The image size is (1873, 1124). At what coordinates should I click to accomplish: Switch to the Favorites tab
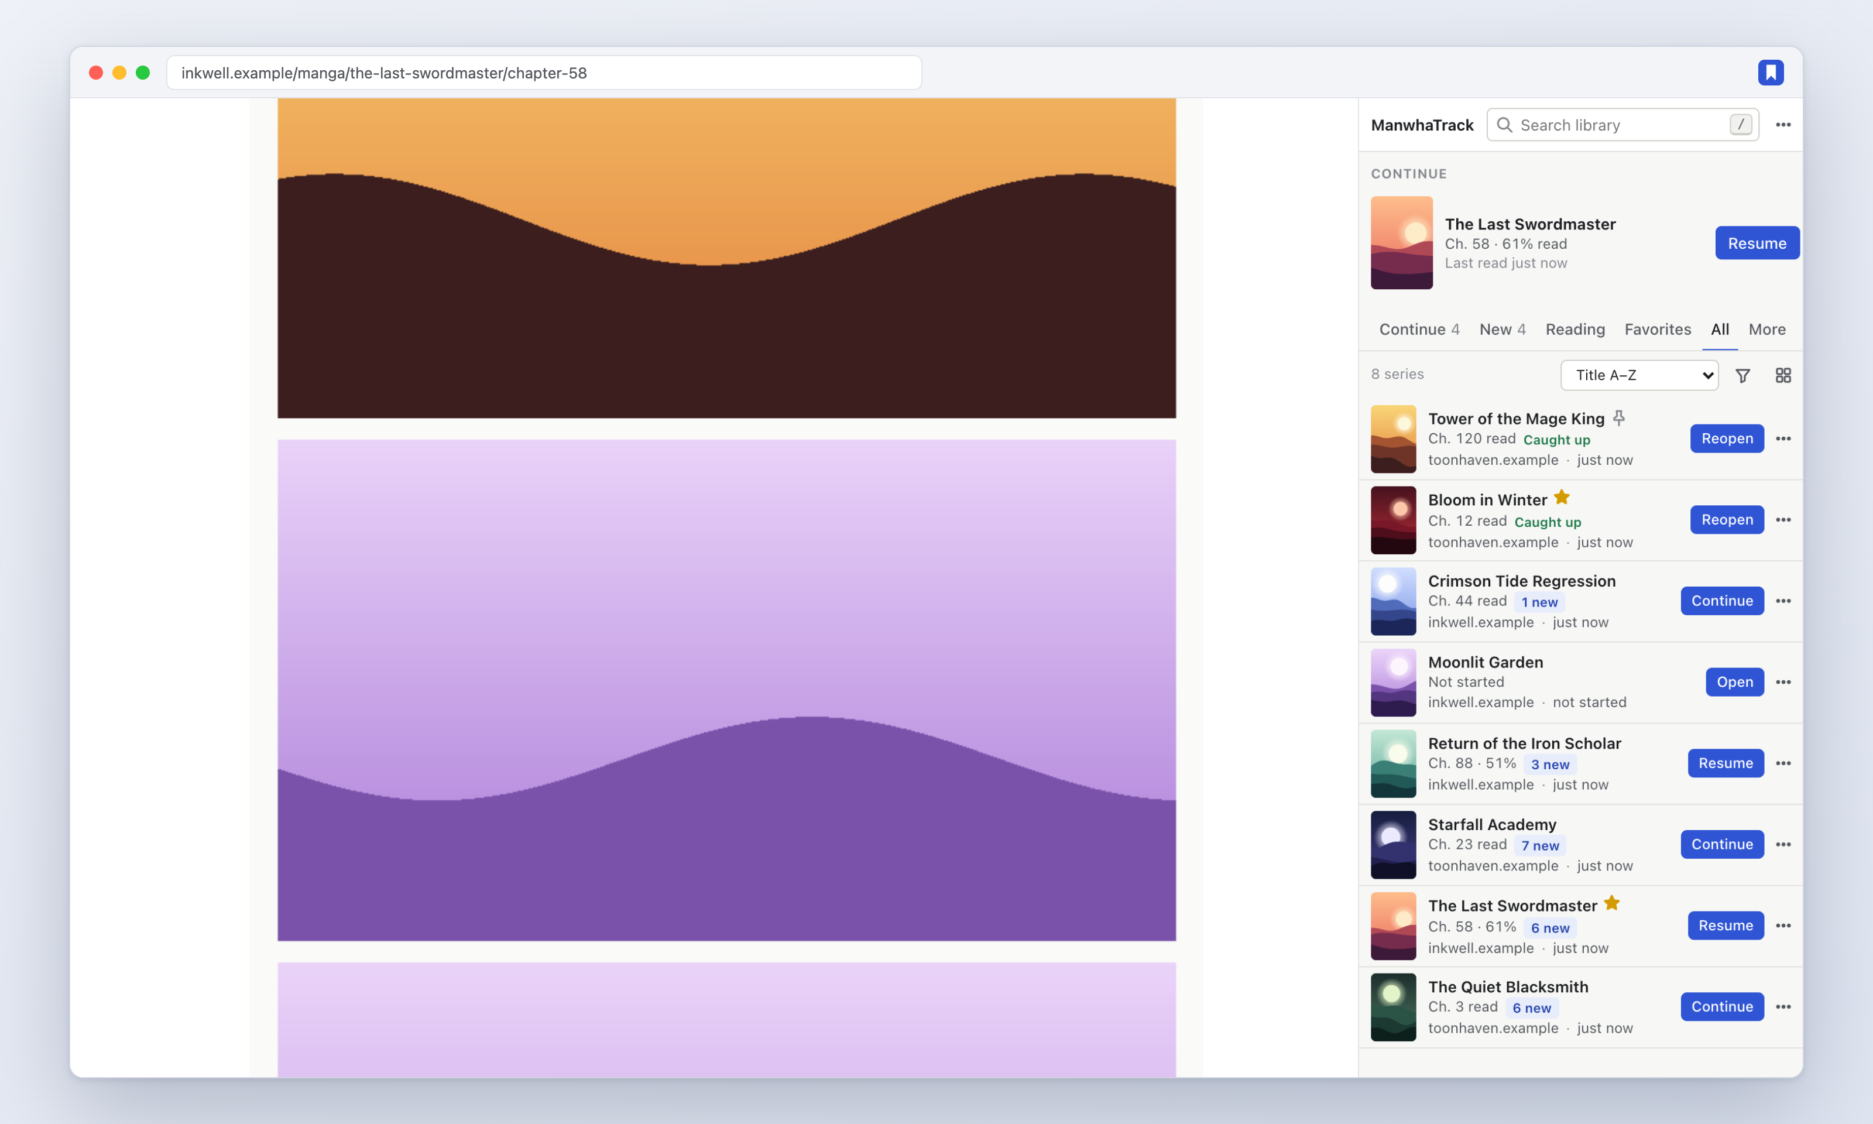point(1657,330)
